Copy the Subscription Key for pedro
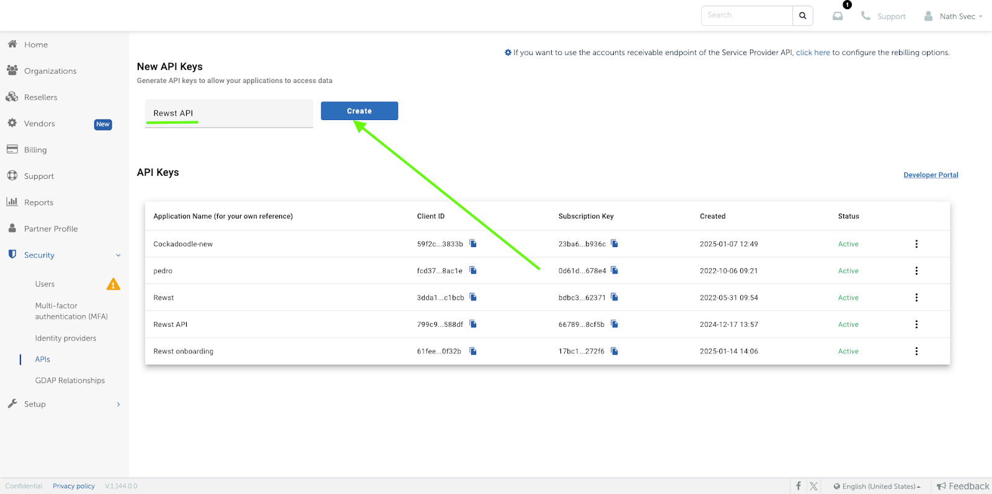The image size is (992, 494). click(614, 271)
